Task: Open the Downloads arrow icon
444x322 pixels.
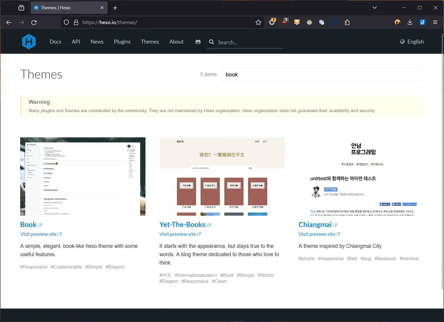Action: 410,23
